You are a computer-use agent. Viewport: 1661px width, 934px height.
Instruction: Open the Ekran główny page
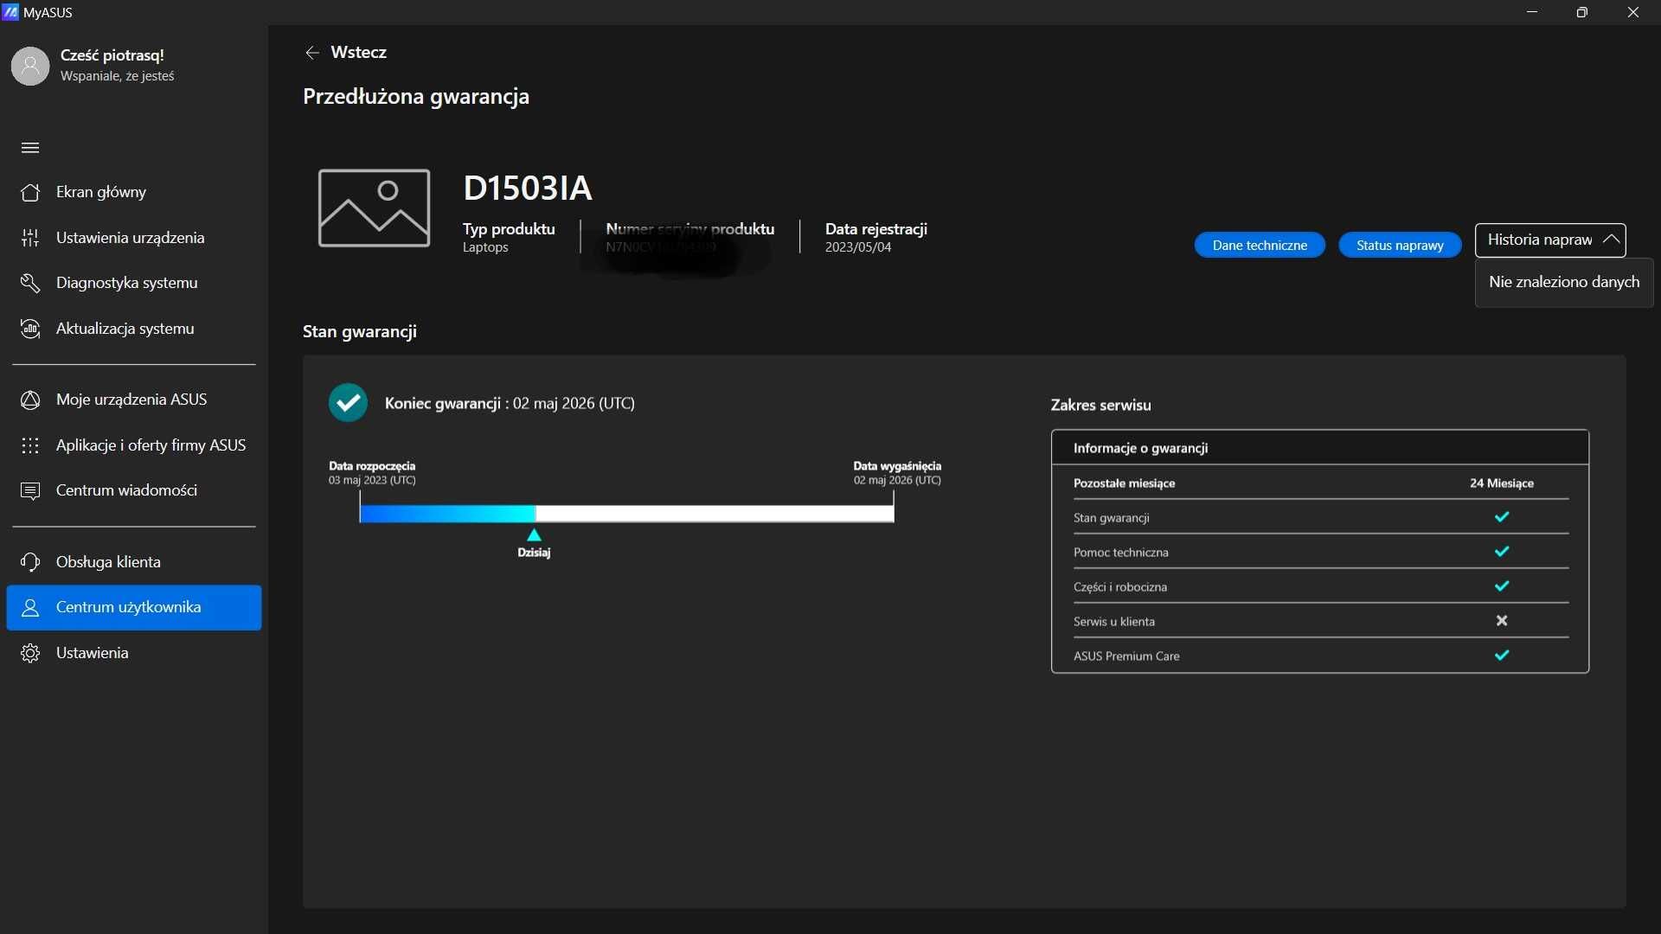[134, 192]
